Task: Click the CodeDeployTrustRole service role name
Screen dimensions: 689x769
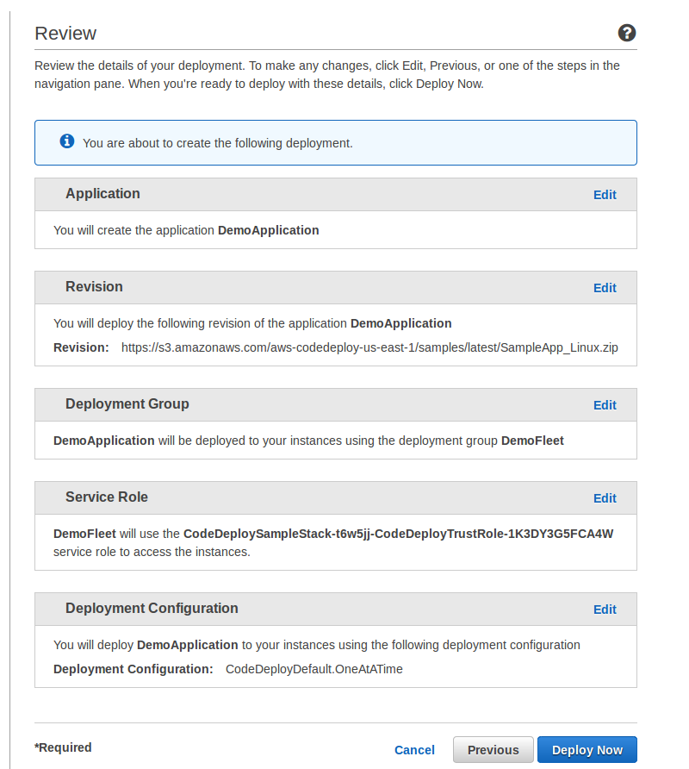Action: [x=399, y=535]
